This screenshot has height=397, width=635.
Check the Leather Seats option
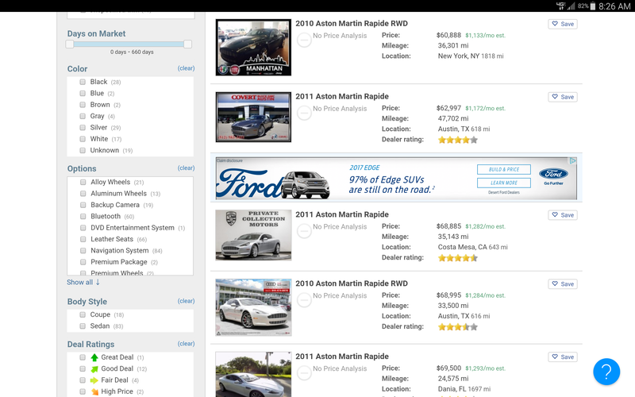83,240
